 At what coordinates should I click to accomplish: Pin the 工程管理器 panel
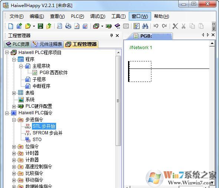[111, 35]
